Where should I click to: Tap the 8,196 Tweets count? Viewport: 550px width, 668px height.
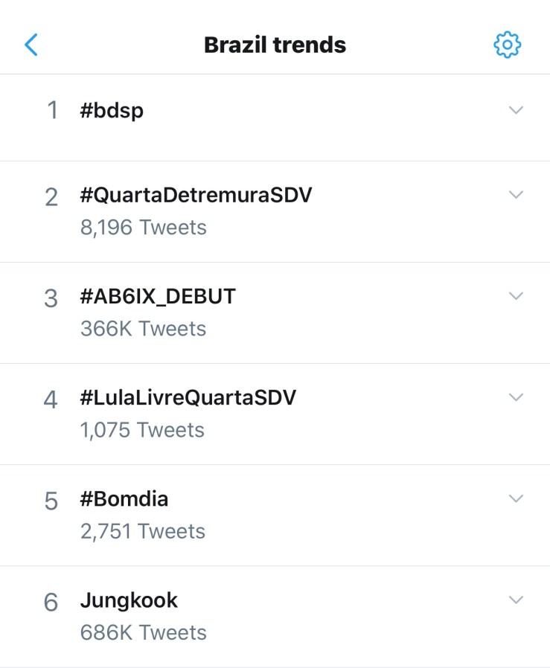tap(144, 228)
